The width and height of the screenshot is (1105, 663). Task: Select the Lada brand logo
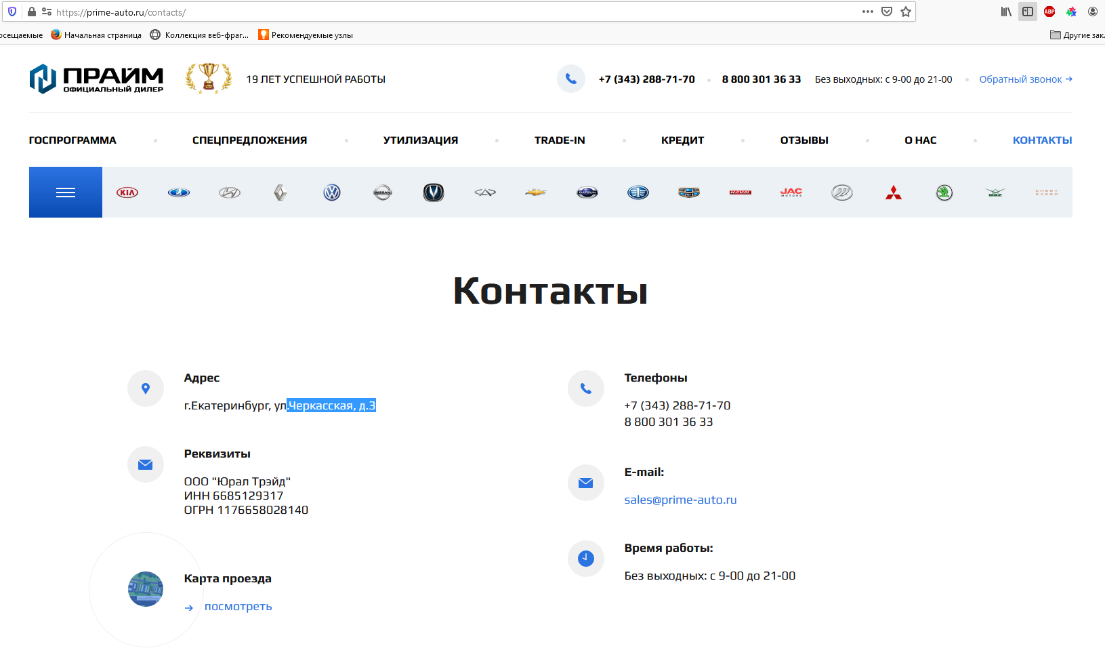(179, 193)
